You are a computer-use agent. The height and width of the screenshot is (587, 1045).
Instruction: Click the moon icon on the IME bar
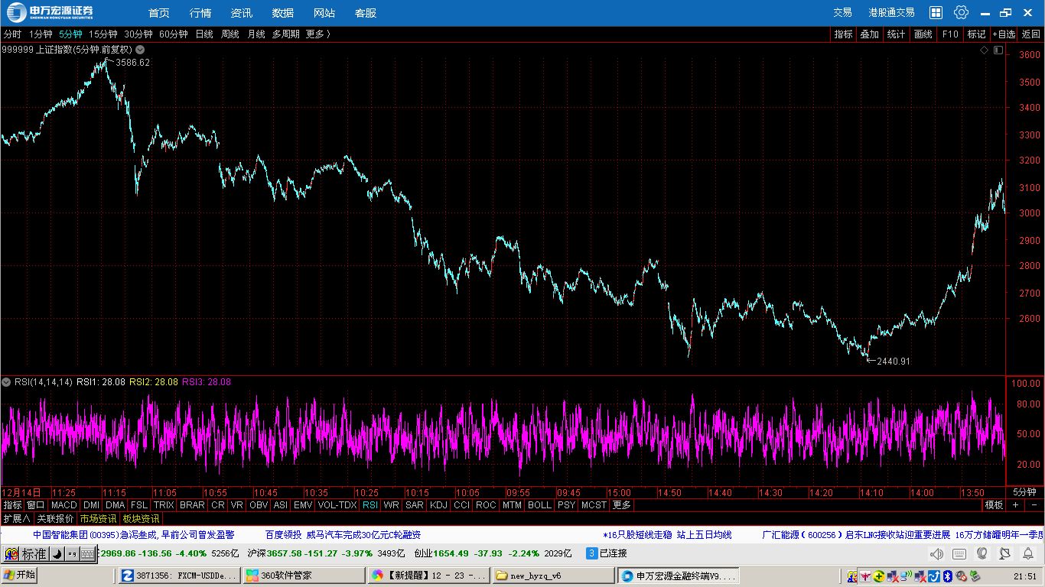point(57,554)
